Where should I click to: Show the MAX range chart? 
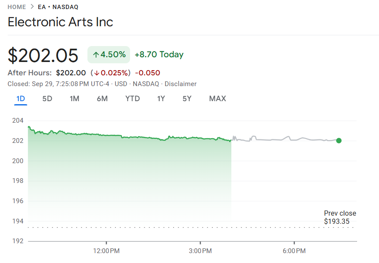click(217, 99)
